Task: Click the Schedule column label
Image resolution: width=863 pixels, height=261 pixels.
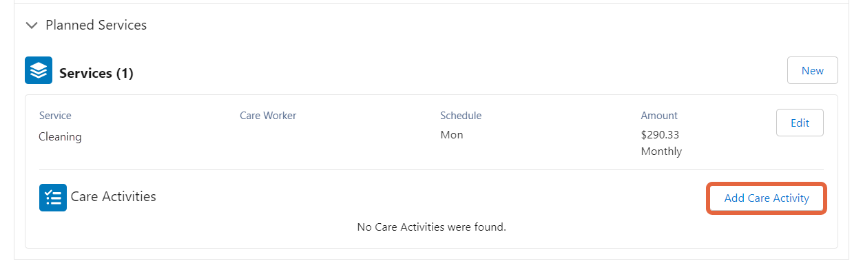Action: 461,116
